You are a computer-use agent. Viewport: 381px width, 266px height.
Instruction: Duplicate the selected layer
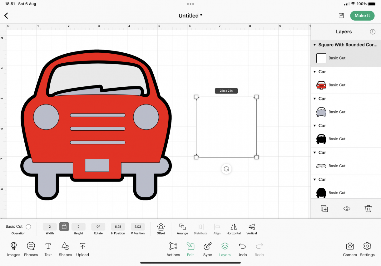pyautogui.click(x=324, y=209)
